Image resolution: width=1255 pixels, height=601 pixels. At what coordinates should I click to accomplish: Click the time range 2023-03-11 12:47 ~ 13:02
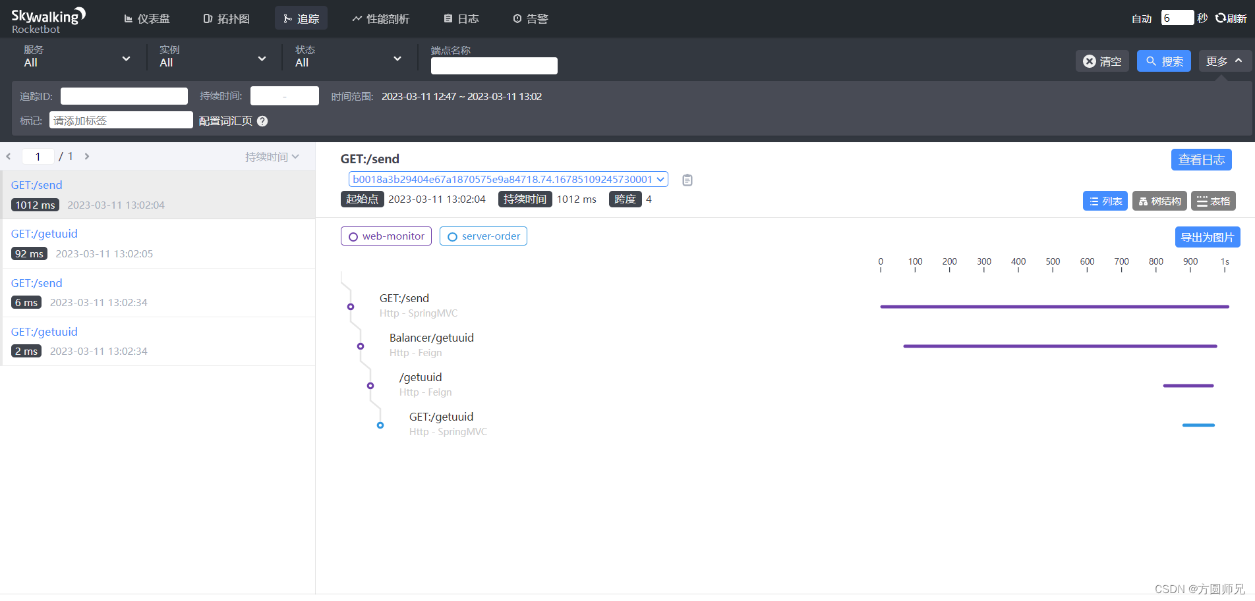(461, 96)
